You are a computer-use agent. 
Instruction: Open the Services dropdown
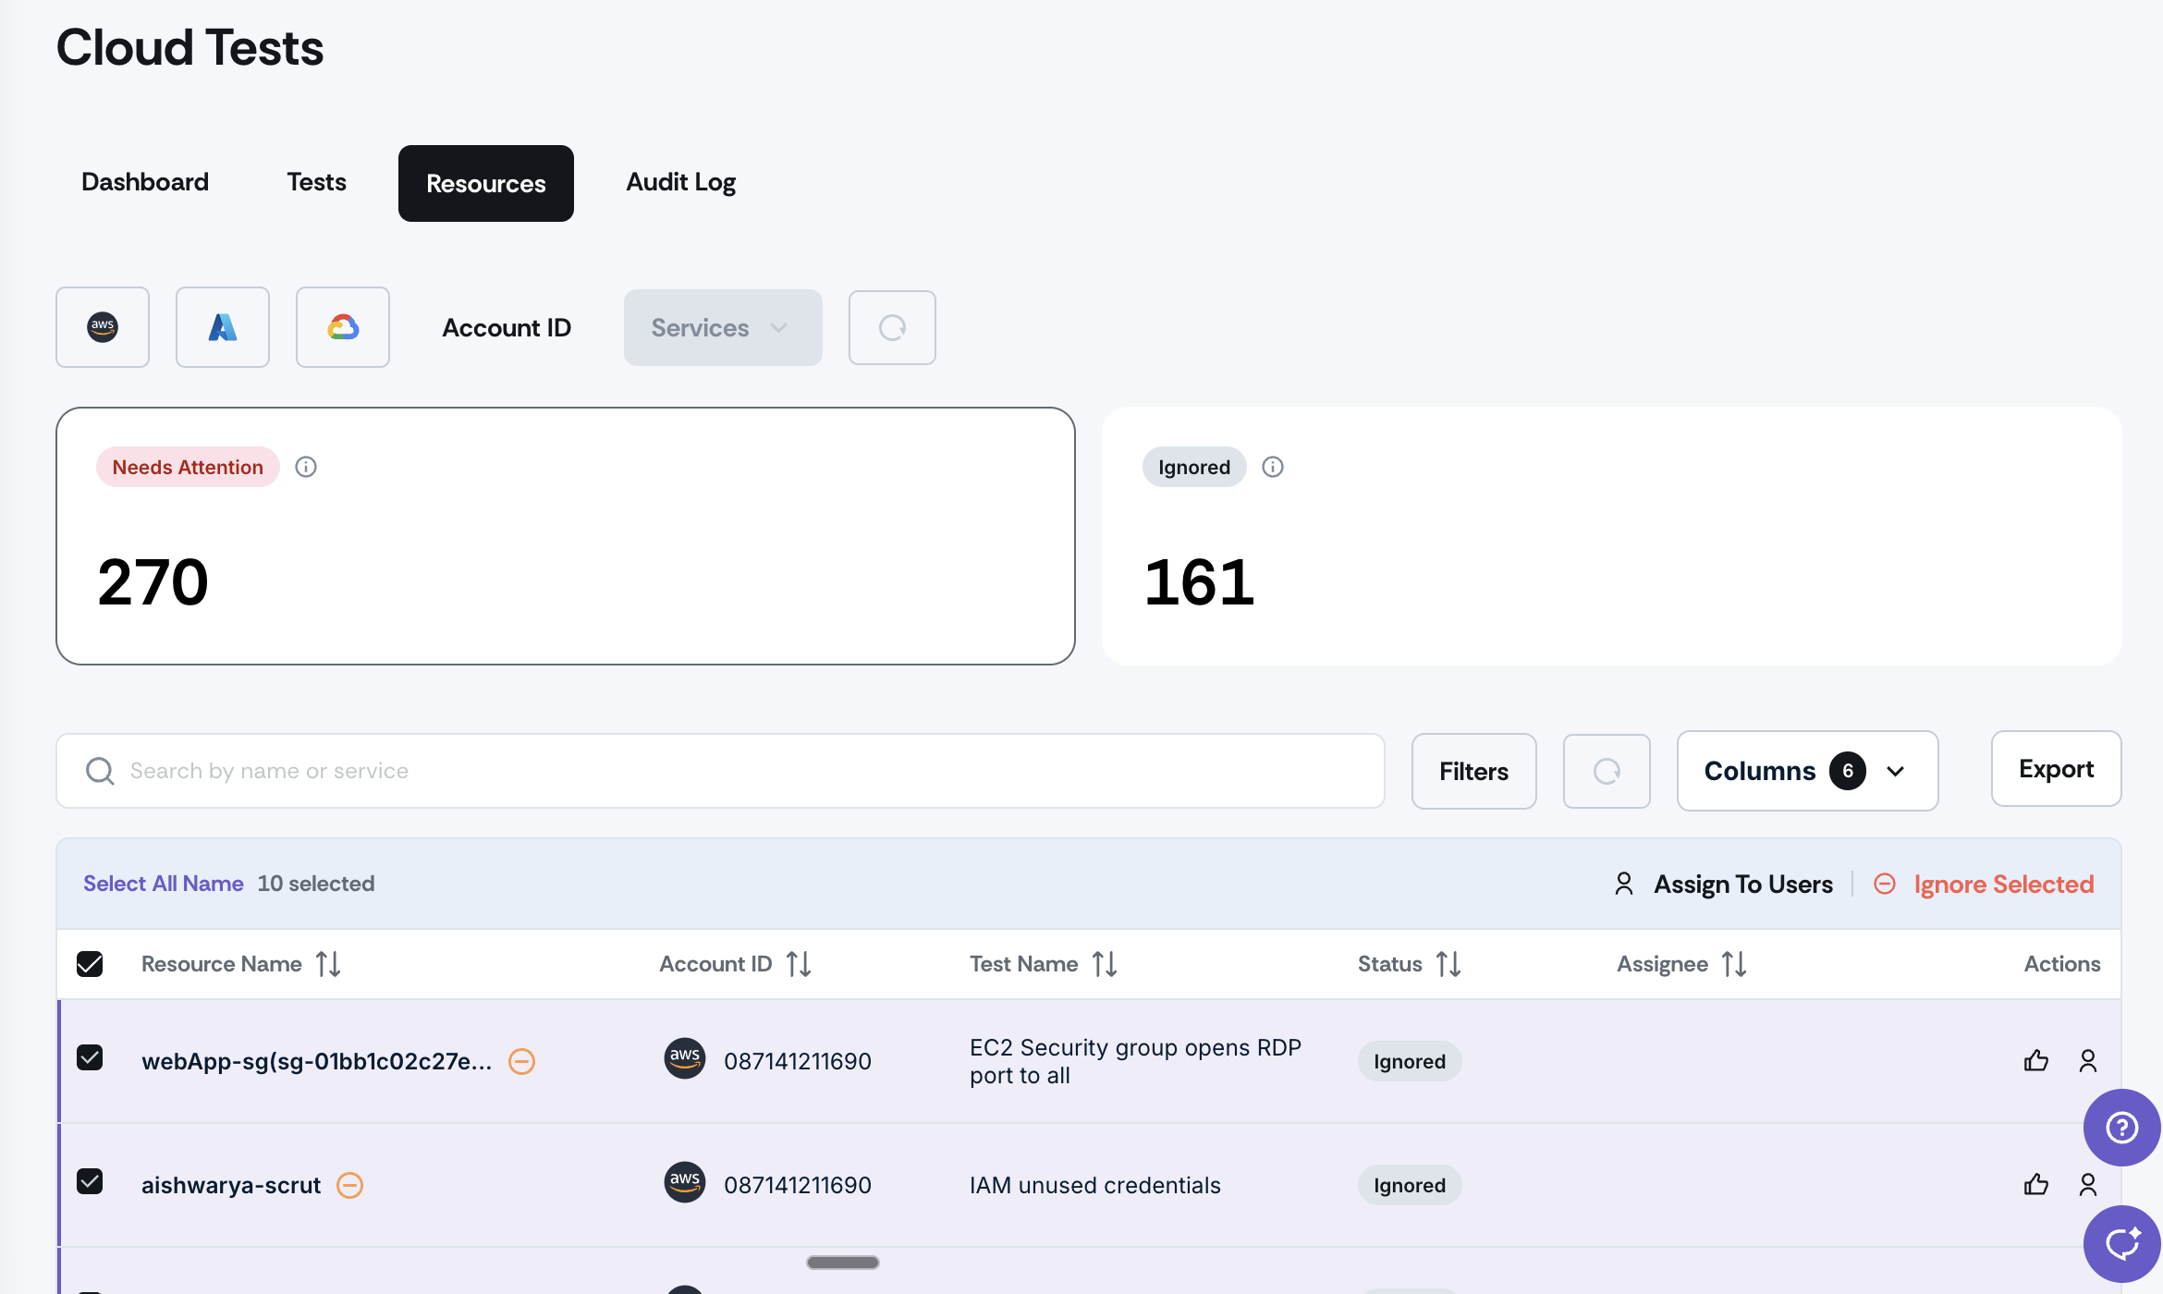[x=722, y=327]
